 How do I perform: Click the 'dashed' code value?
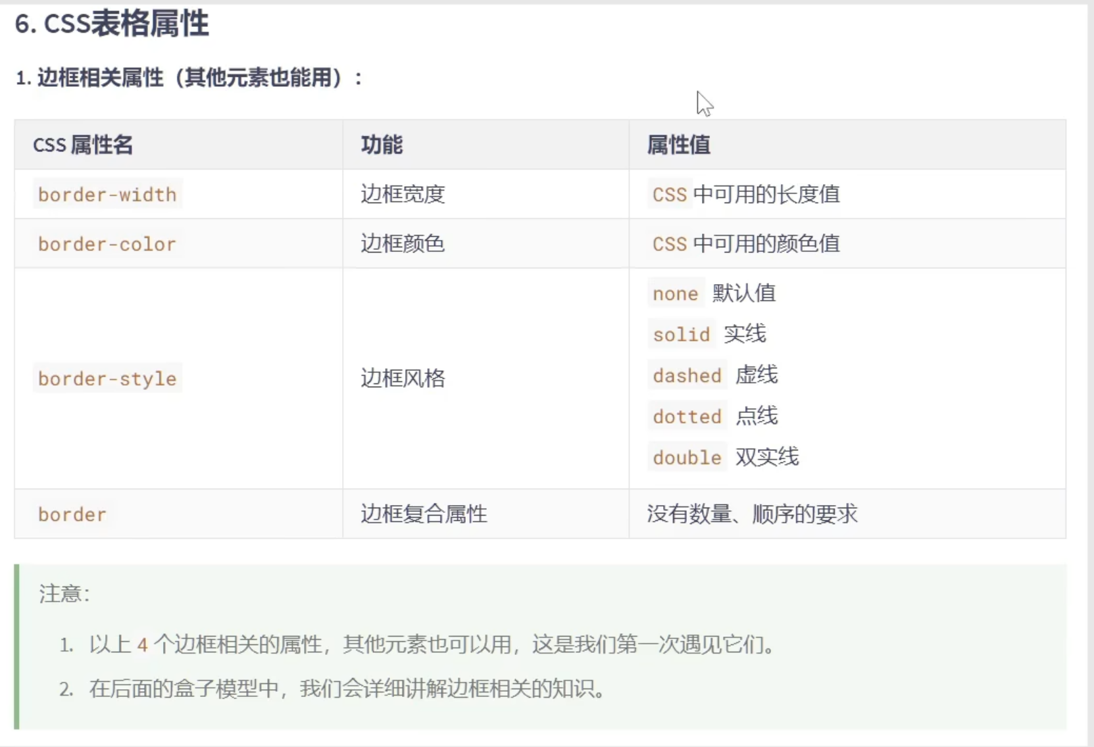(x=687, y=375)
